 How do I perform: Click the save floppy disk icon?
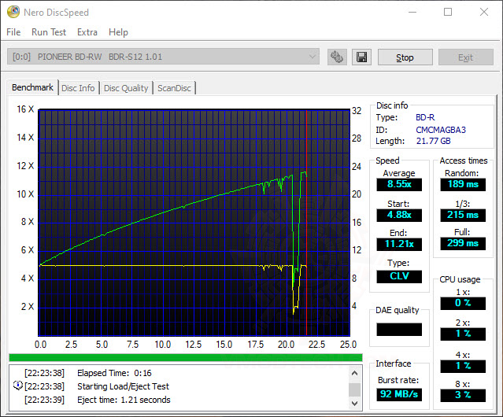point(361,57)
